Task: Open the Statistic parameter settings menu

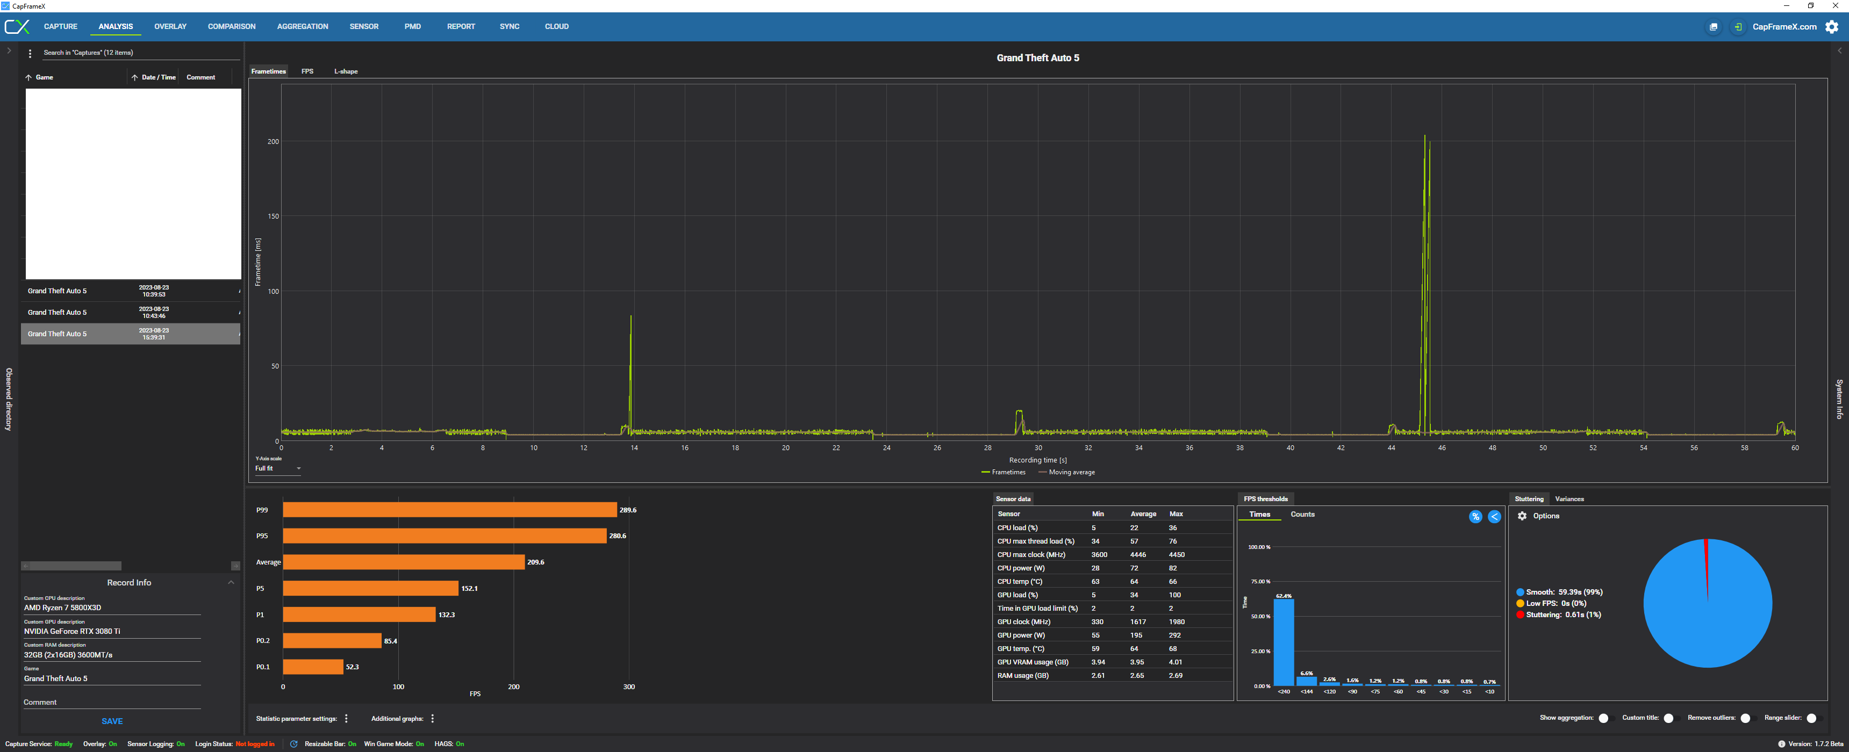Action: [347, 718]
